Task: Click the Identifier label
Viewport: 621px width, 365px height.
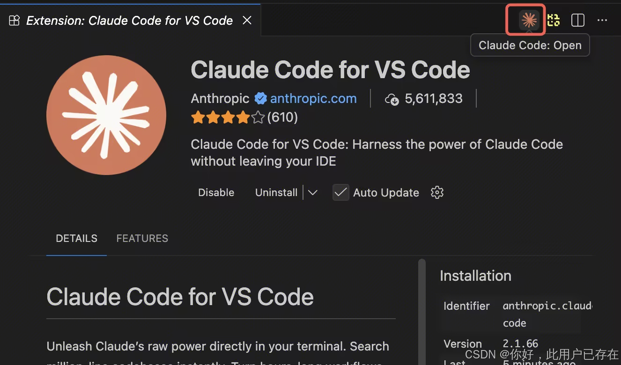Action: click(466, 306)
